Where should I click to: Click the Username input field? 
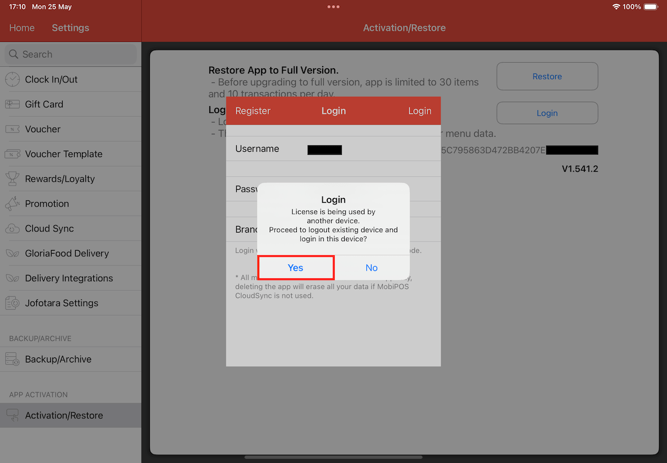(333, 148)
